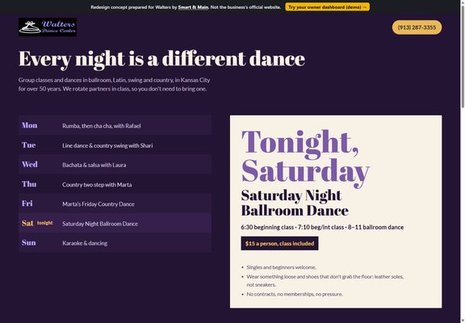Select the Thu country two step row

click(x=115, y=184)
